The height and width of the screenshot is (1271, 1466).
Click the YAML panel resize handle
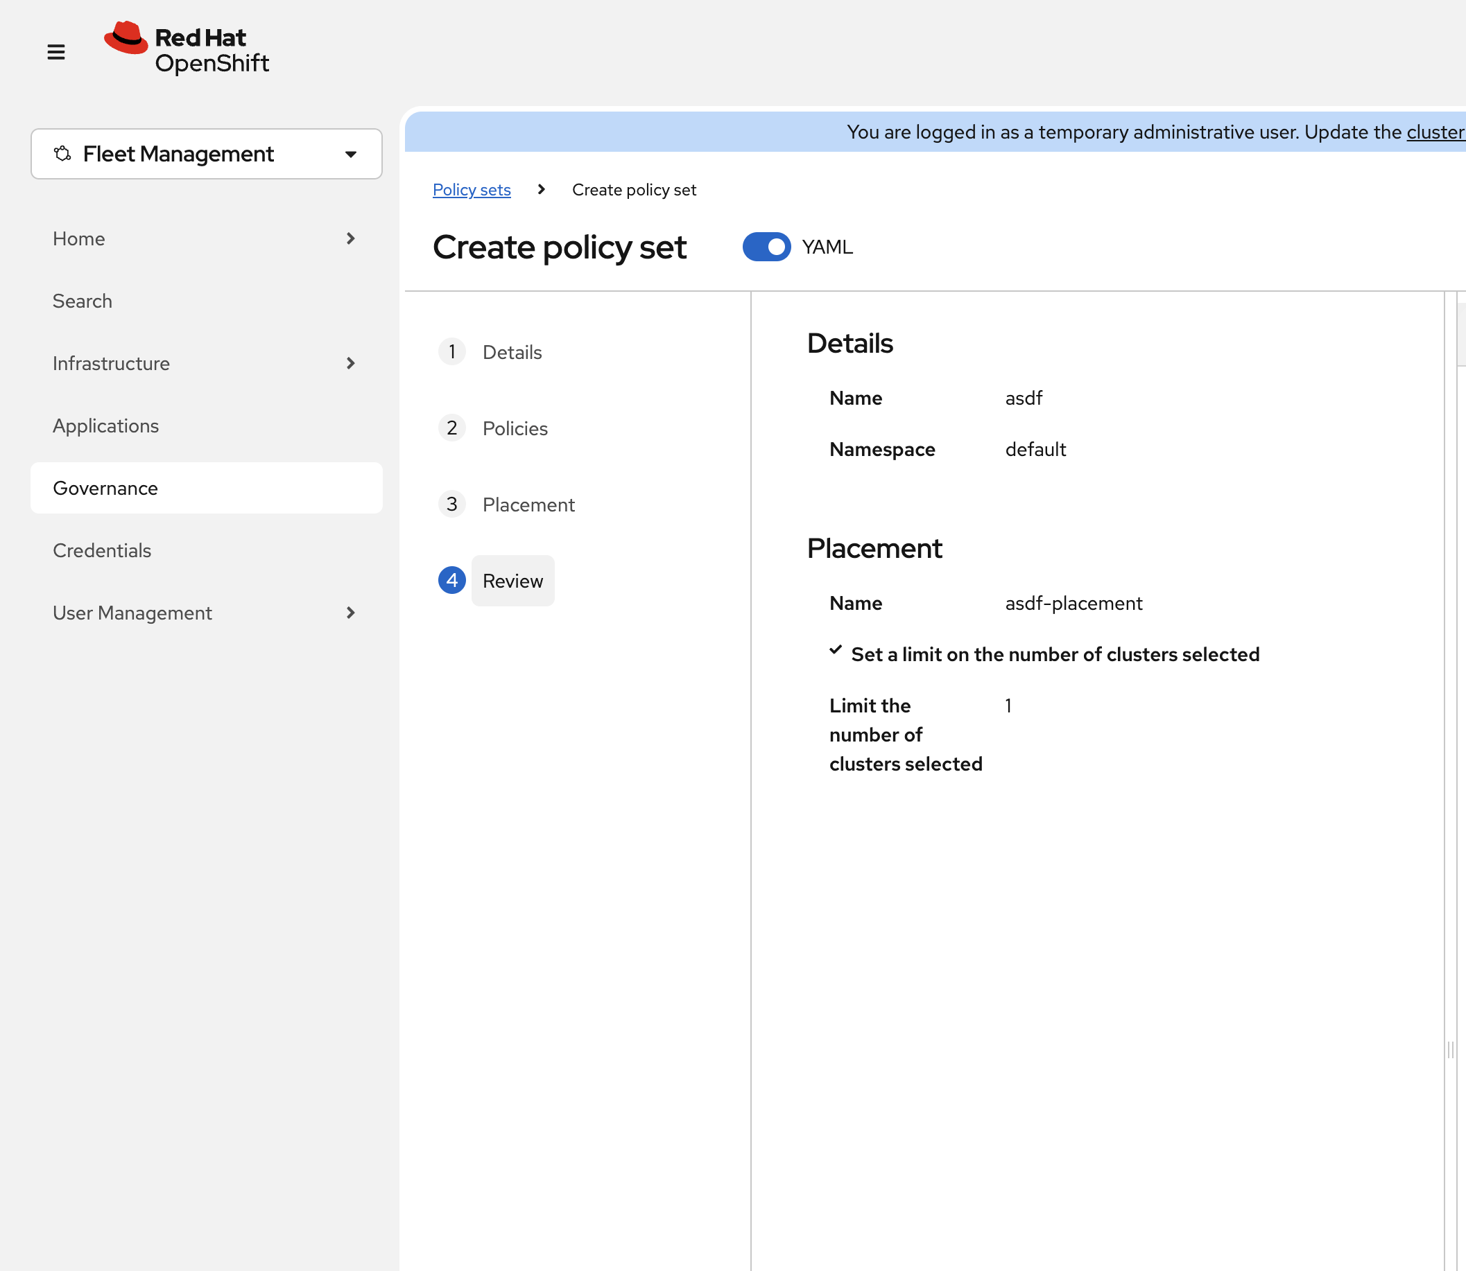pyautogui.click(x=1450, y=1049)
